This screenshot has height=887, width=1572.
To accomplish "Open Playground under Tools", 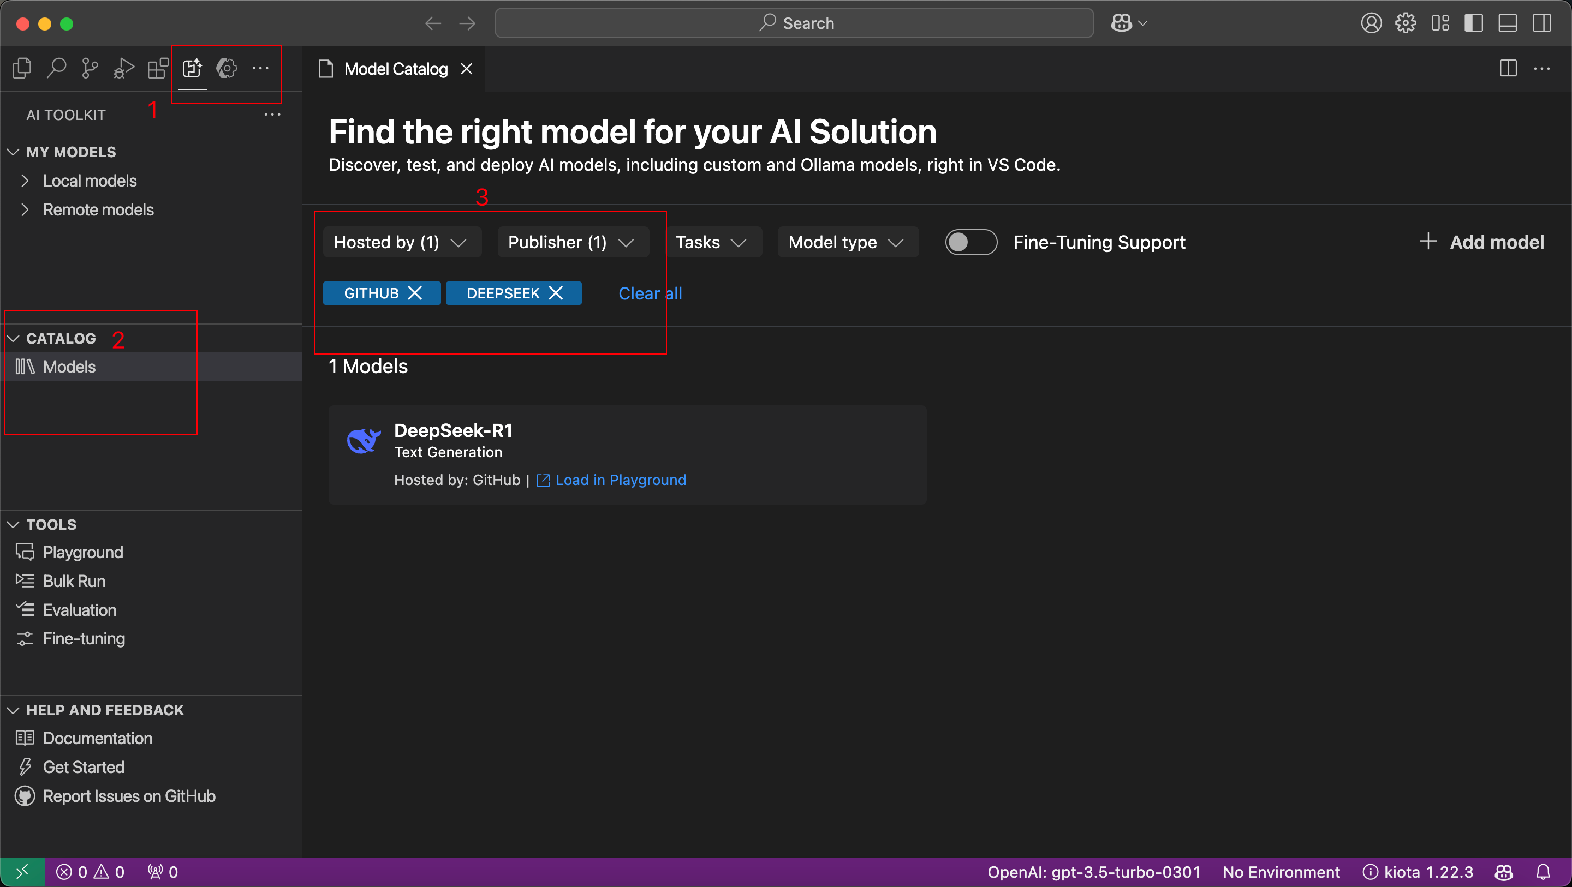I will 82,552.
